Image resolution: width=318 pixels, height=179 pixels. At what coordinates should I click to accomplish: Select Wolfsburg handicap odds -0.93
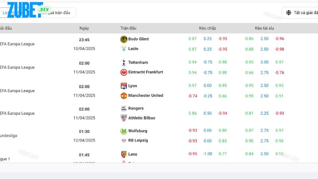click(192, 130)
